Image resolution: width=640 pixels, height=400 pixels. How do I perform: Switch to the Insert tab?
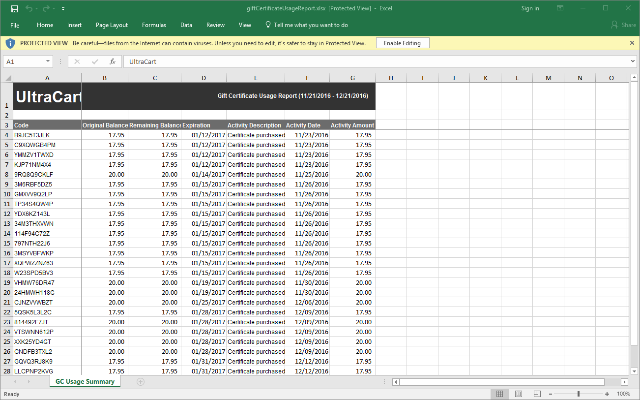[x=75, y=25]
